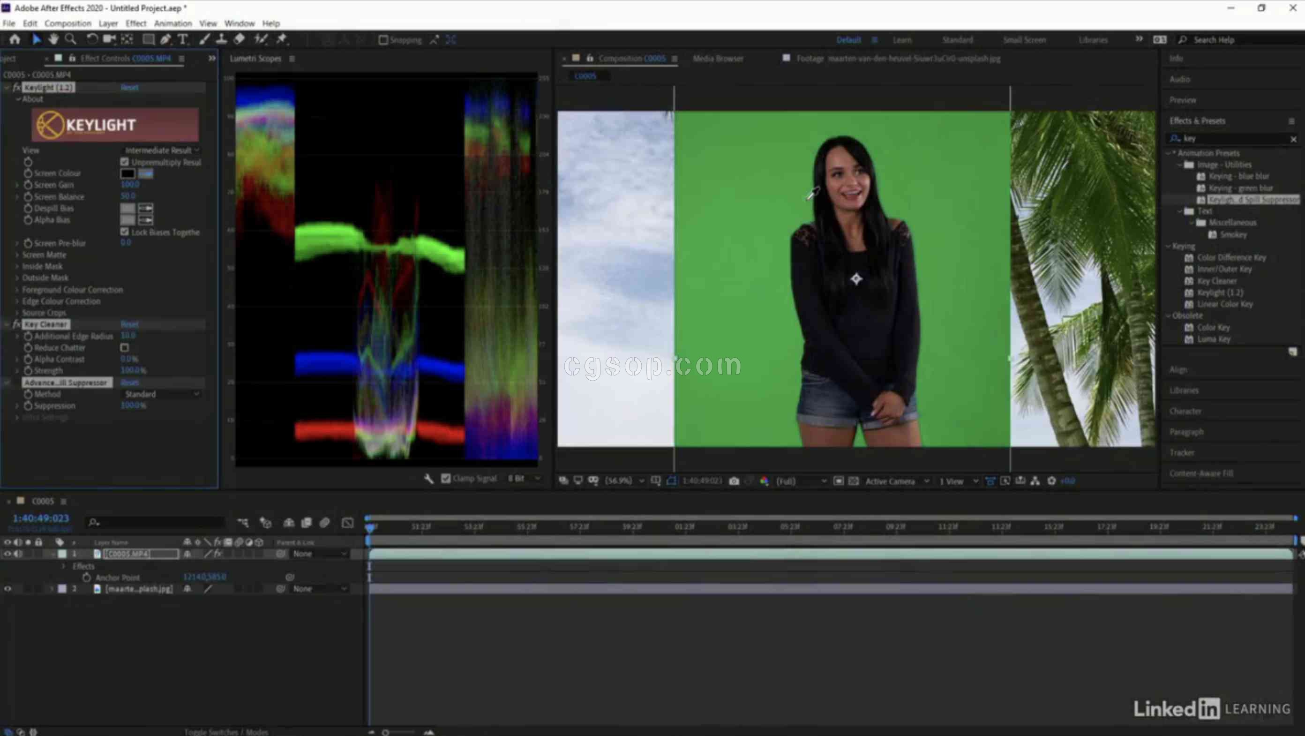Image resolution: width=1305 pixels, height=736 pixels.
Task: Select the Pen tool
Action: point(165,39)
